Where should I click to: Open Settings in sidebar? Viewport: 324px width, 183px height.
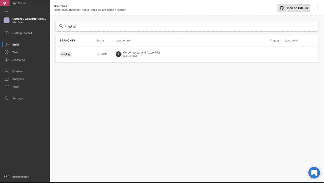[17, 98]
